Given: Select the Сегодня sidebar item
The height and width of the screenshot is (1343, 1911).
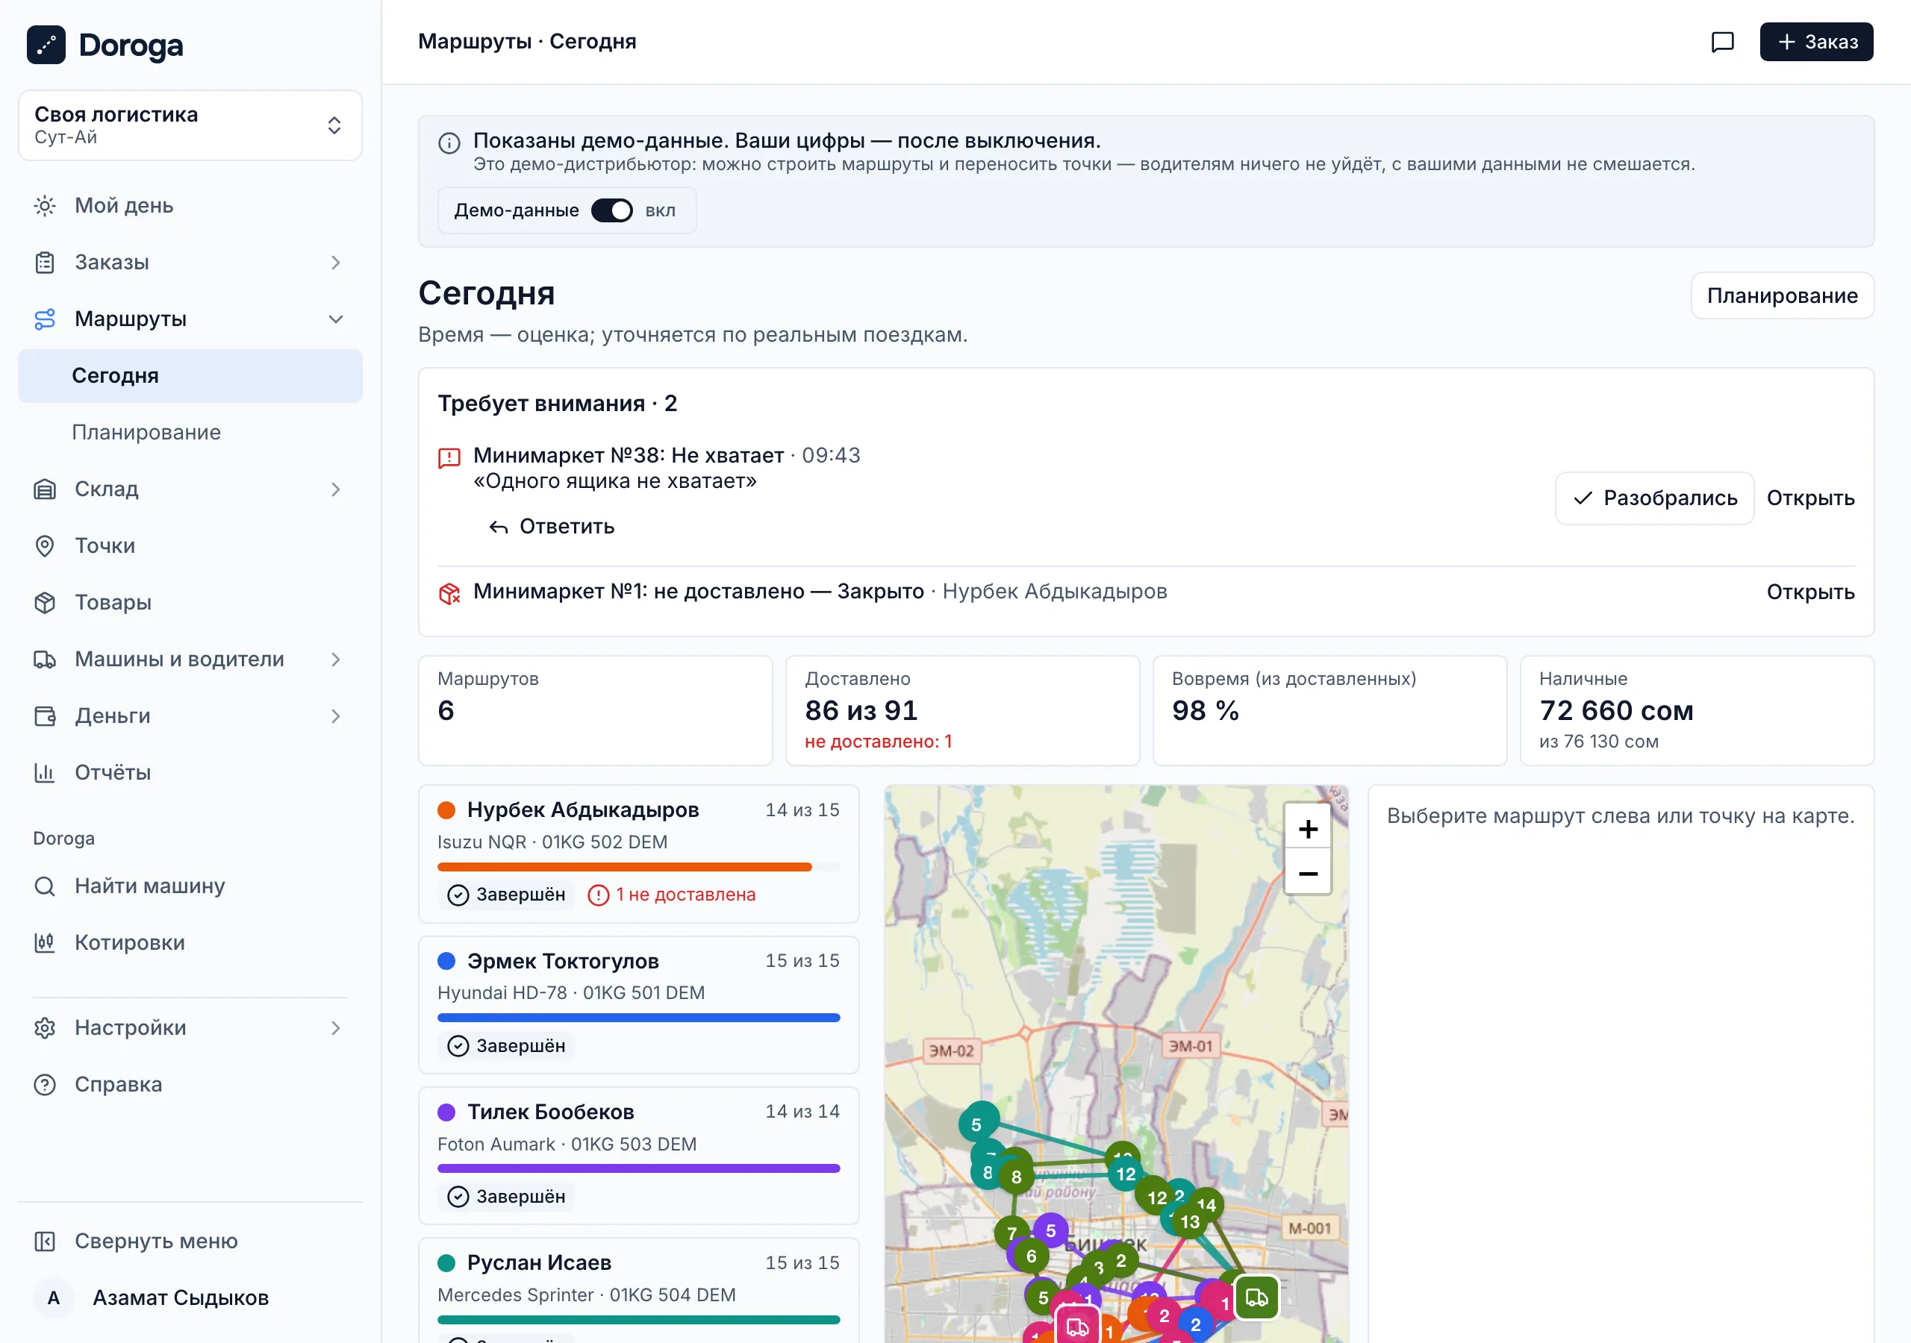Looking at the screenshot, I should pyautogui.click(x=190, y=376).
